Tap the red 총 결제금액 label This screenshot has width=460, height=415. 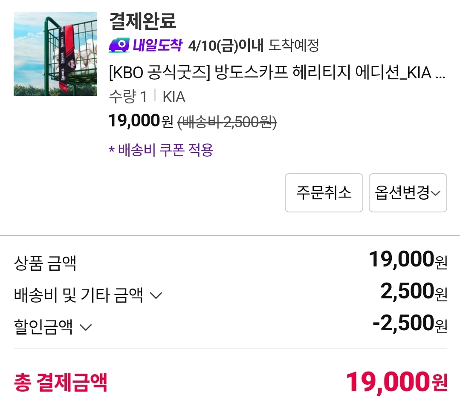pyautogui.click(x=61, y=382)
